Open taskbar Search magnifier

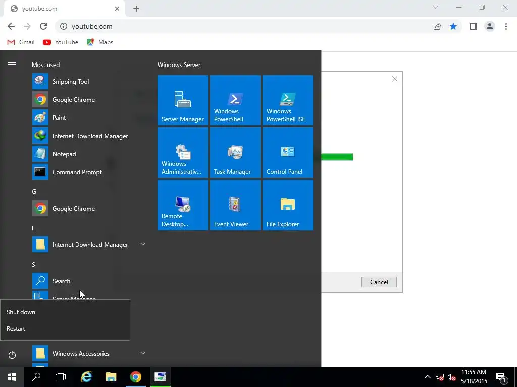[36, 377]
